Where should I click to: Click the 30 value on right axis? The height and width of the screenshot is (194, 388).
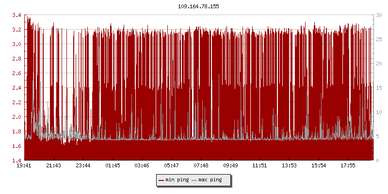click(x=380, y=15)
